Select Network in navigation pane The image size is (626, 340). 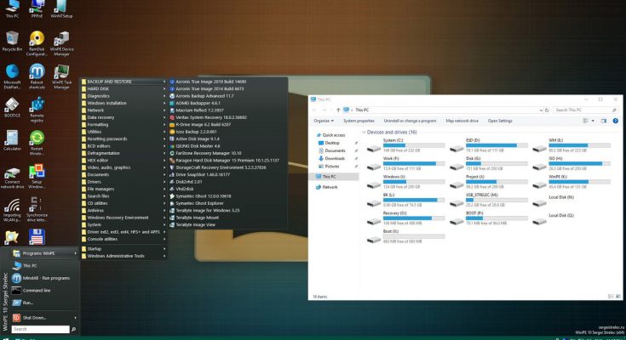tap(326, 187)
